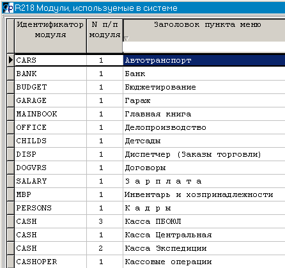285x268 pixels.
Task: Click the CASH identifier in 'Касса ПБОЮЛ' row
Action: coord(50,221)
